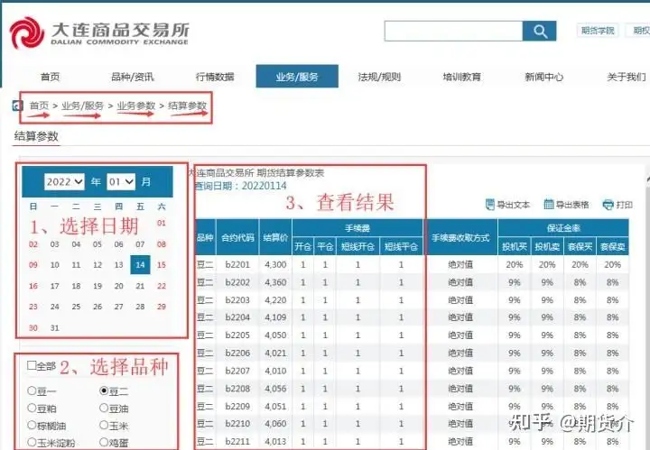This screenshot has height=450, width=650.
Task: Click settlement price 4,056
Action: coord(275,389)
